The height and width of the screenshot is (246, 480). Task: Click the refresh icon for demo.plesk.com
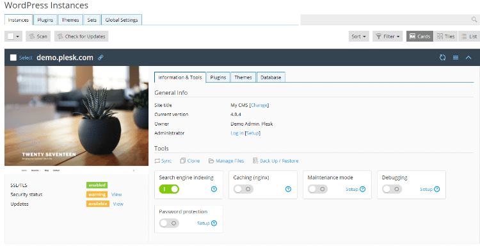point(442,57)
